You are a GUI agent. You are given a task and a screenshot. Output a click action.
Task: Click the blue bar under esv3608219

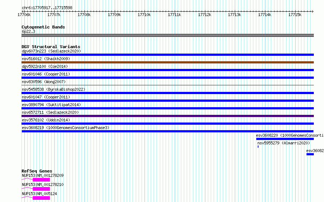167,131
